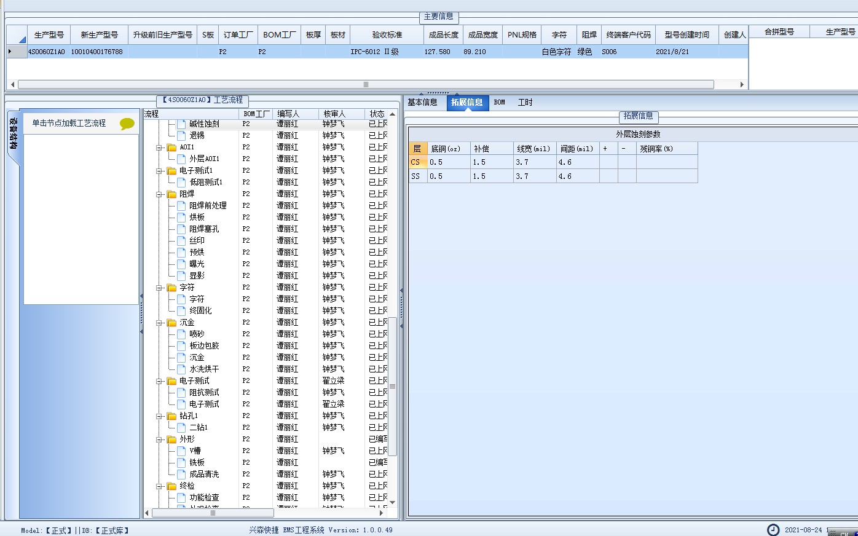Collapse the 钻孔1 folder node
858x536 pixels.
159,416
